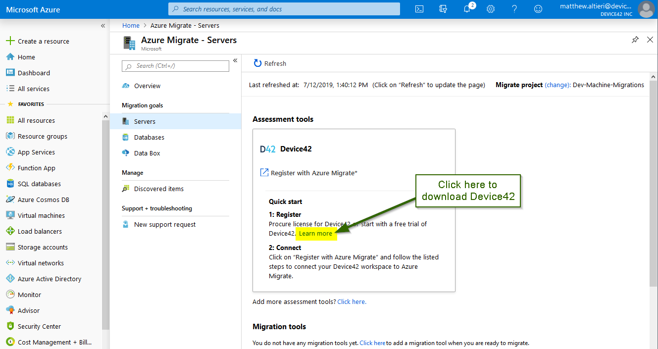Click Create a resource
The width and height of the screenshot is (658, 349).
(x=43, y=41)
